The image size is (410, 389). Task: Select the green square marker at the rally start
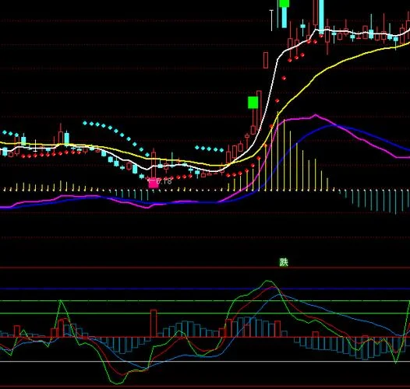(253, 103)
